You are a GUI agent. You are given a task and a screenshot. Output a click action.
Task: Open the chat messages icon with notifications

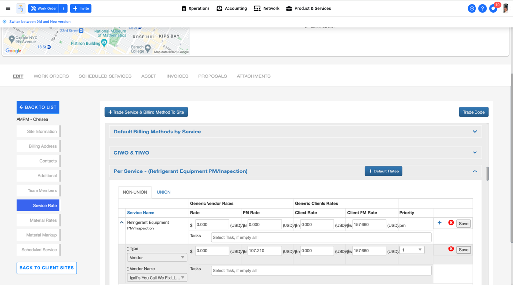[x=493, y=8]
